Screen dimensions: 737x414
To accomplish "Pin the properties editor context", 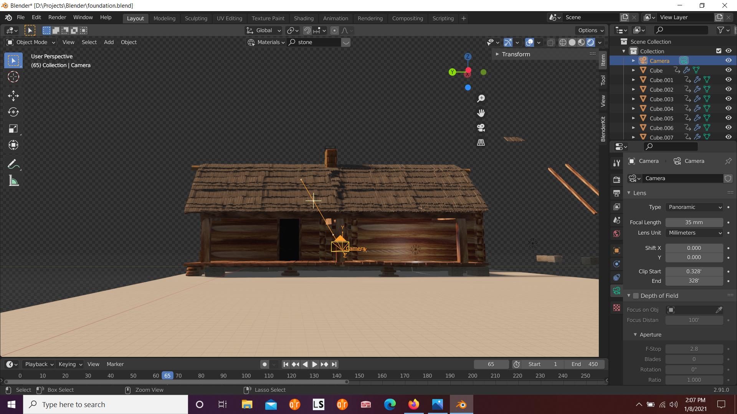I will coord(728,161).
